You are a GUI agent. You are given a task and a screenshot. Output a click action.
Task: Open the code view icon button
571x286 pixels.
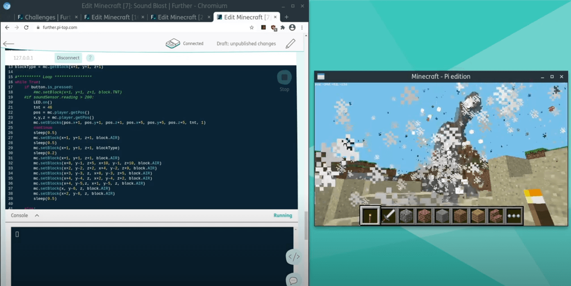point(294,257)
